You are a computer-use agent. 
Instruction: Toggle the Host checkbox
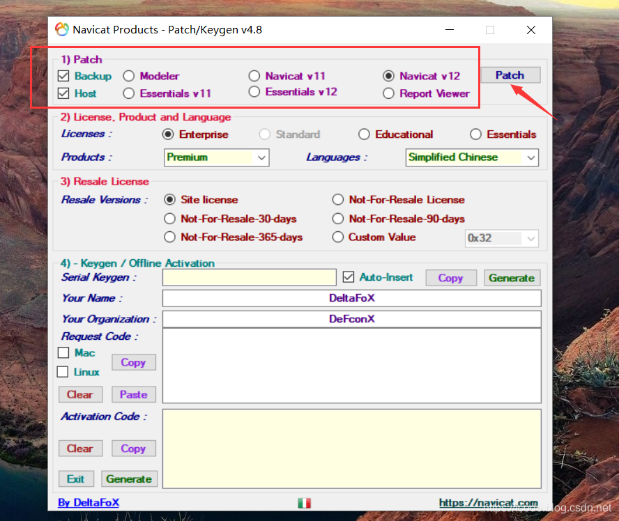[x=63, y=93]
